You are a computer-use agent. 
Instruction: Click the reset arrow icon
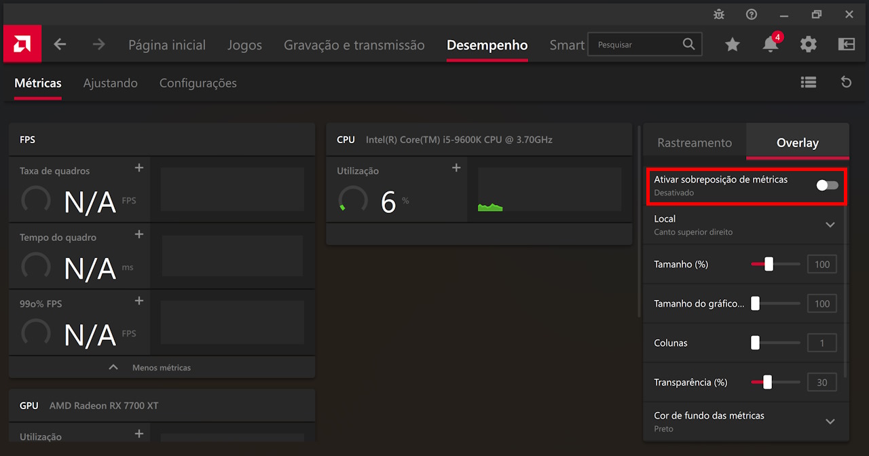point(846,82)
